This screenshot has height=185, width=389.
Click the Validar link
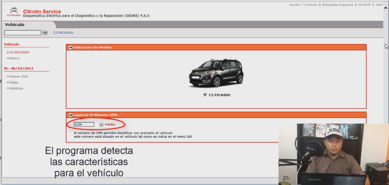(110, 124)
